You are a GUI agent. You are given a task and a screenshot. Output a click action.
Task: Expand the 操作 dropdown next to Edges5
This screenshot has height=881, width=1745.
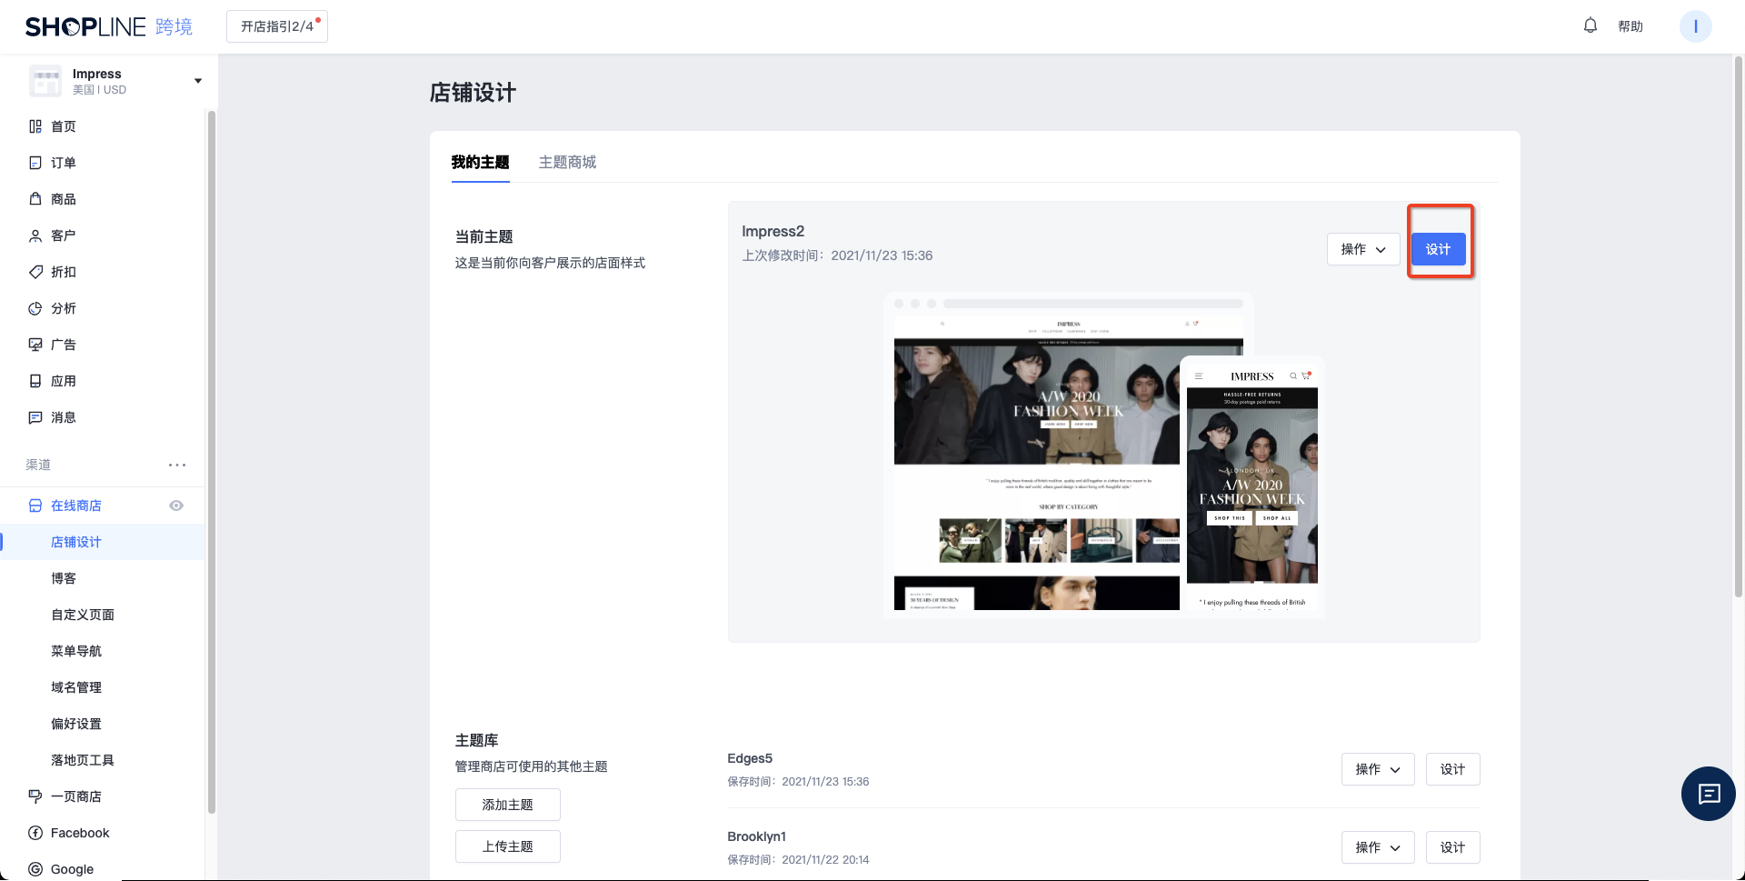pos(1378,768)
